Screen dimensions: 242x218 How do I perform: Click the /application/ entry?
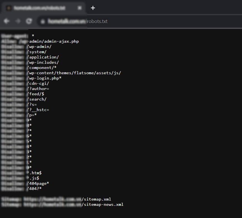(43, 57)
